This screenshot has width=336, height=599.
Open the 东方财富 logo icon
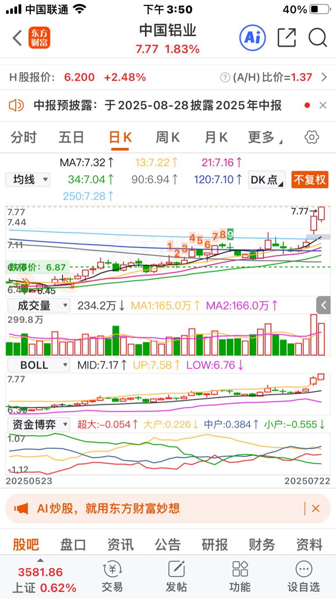pyautogui.click(x=40, y=38)
